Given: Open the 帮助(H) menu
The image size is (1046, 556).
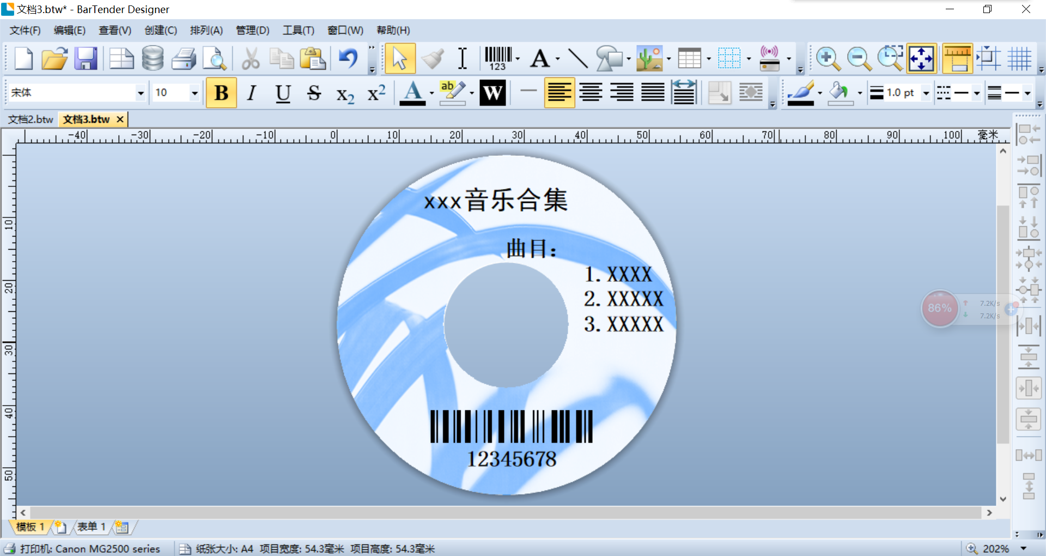Looking at the screenshot, I should pos(393,31).
